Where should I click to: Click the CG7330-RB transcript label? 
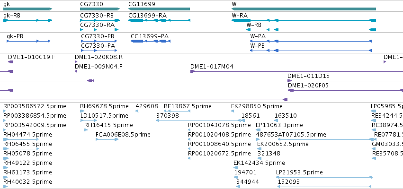pyautogui.click(x=97, y=16)
